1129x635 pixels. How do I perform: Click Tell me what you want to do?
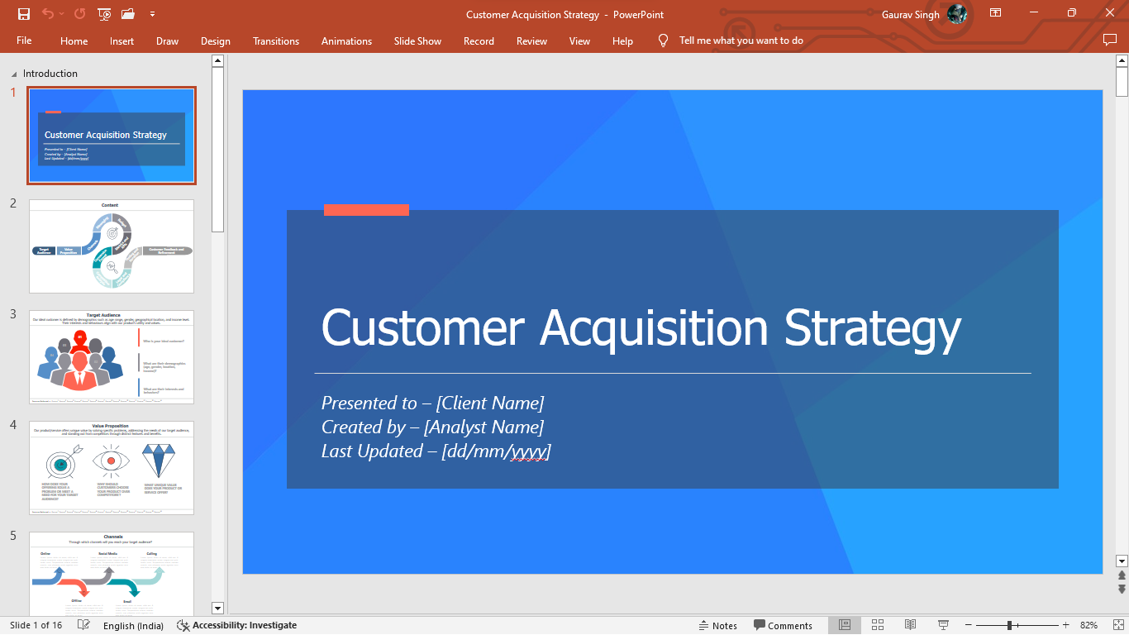741,41
